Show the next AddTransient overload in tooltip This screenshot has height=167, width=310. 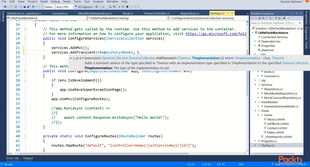point(83,58)
